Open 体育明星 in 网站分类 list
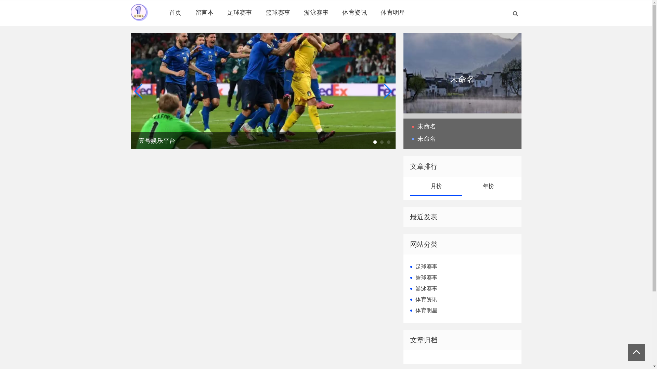 click(426, 311)
